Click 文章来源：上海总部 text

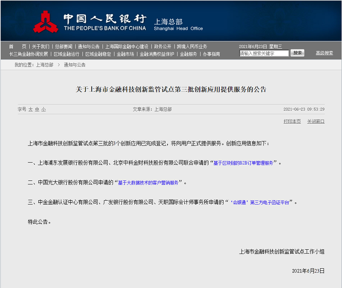tap(152, 109)
